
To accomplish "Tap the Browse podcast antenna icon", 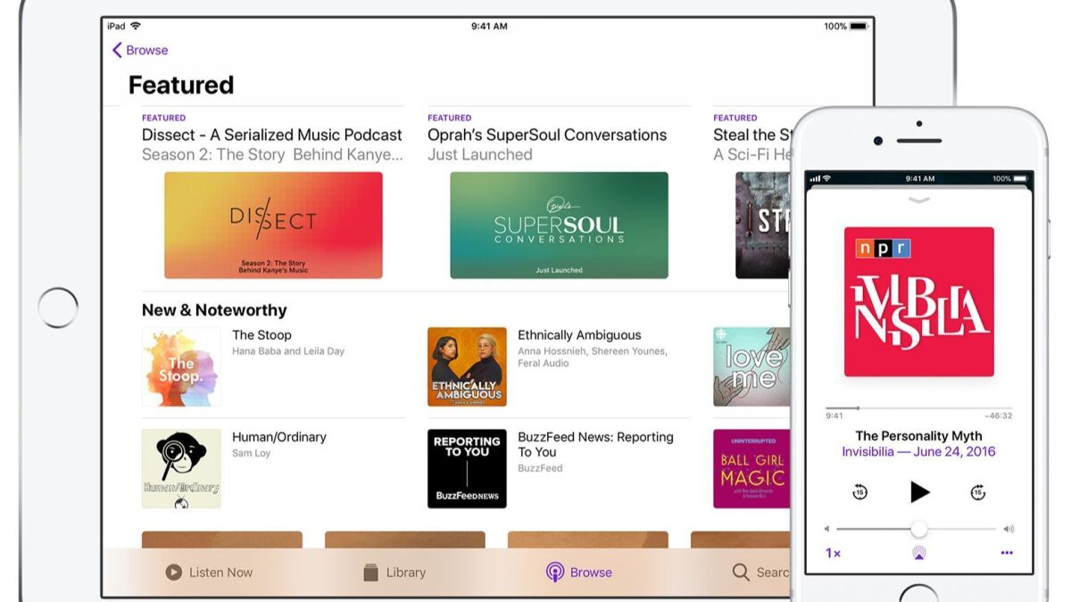I will pyautogui.click(x=555, y=573).
